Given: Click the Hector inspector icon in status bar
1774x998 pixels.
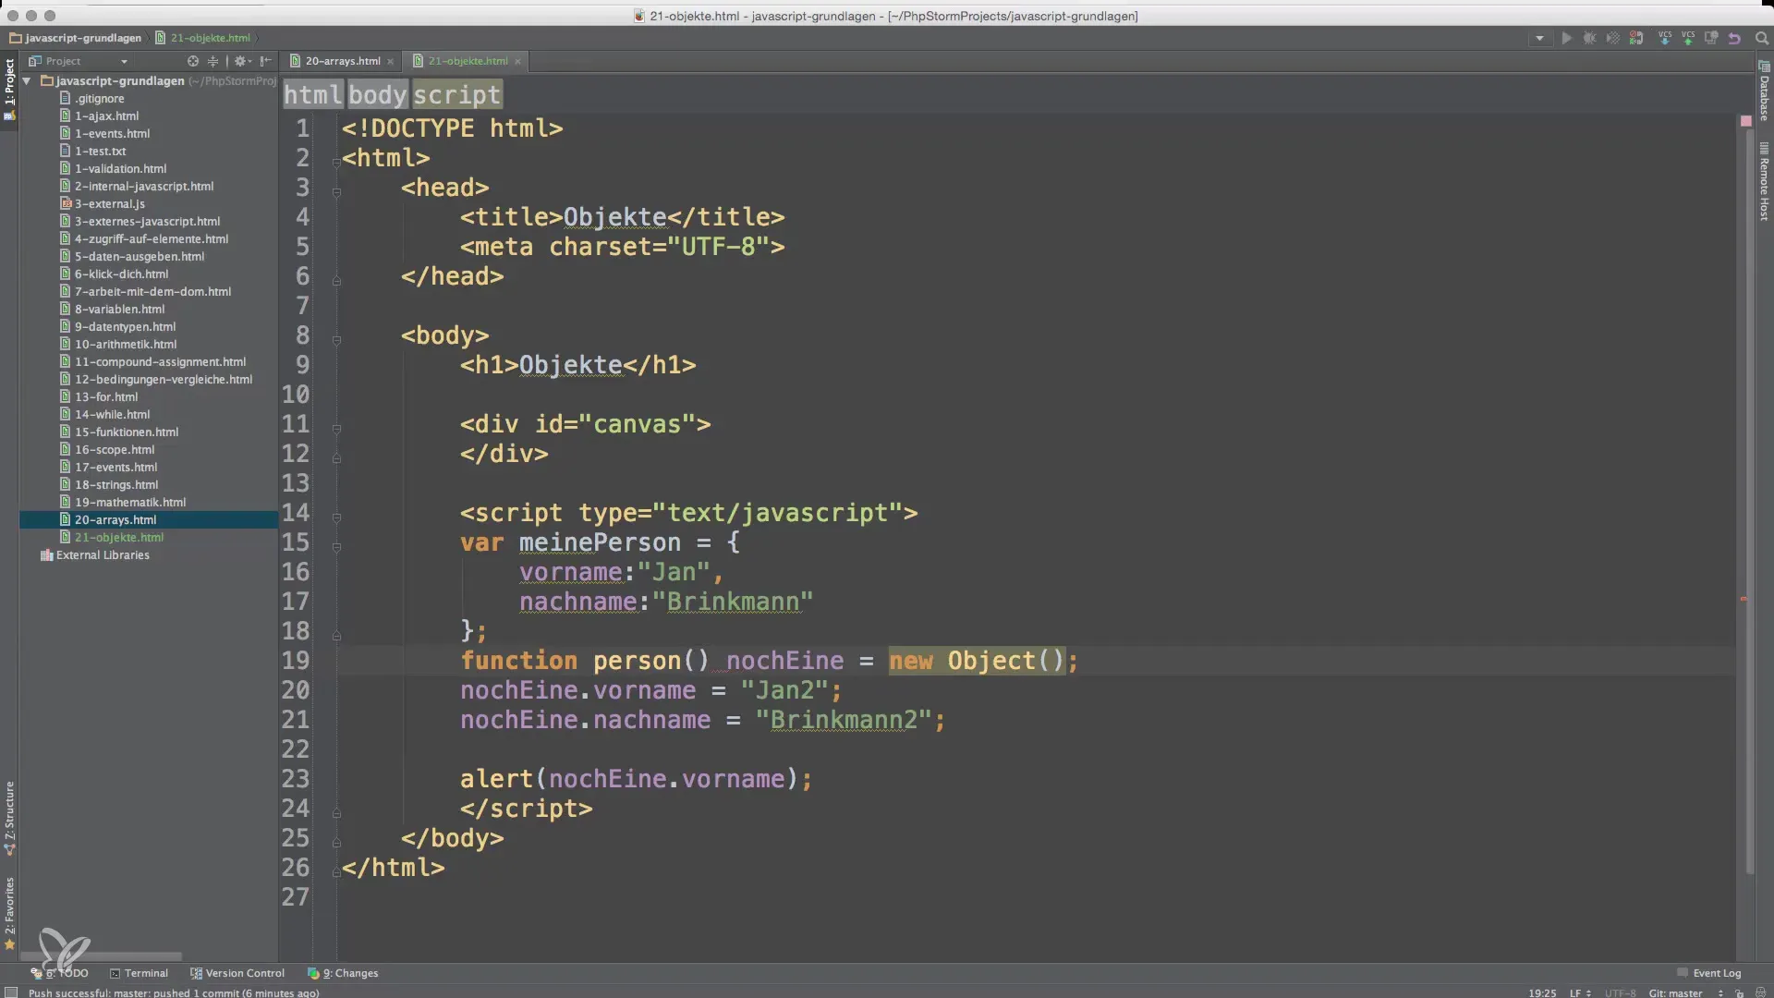Looking at the screenshot, I should pos(1760,993).
